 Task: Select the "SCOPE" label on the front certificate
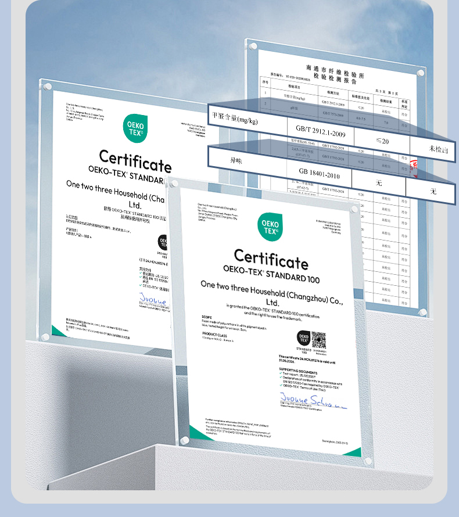click(x=207, y=317)
